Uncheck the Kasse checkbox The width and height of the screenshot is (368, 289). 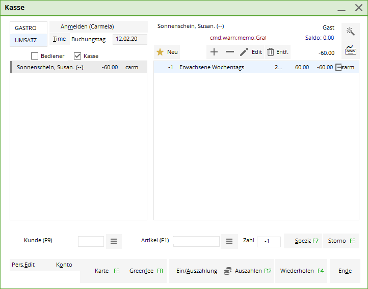pos(78,56)
